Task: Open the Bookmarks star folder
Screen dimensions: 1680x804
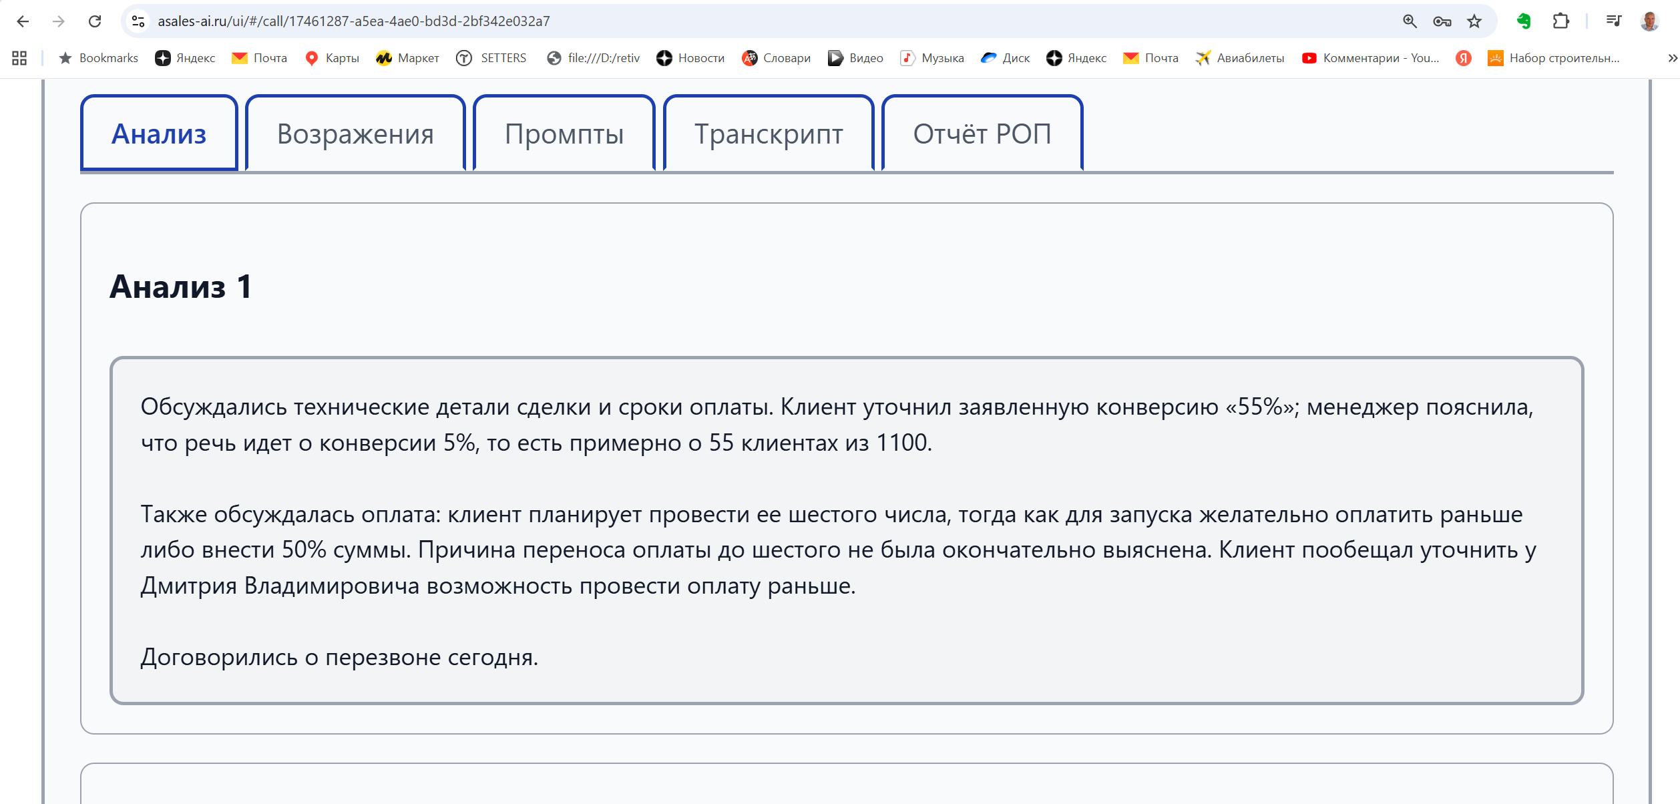Action: point(98,58)
